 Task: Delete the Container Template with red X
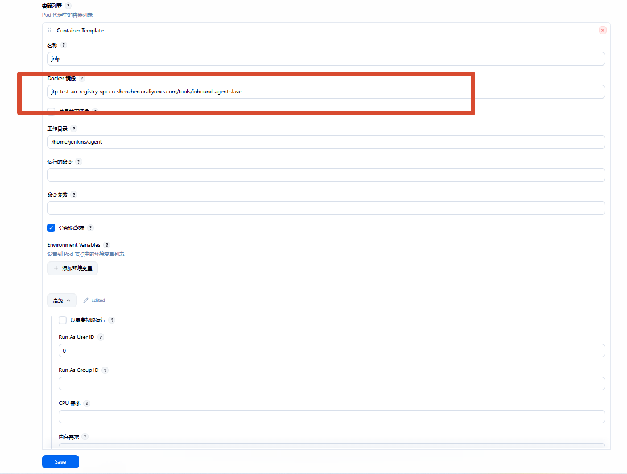click(x=603, y=30)
